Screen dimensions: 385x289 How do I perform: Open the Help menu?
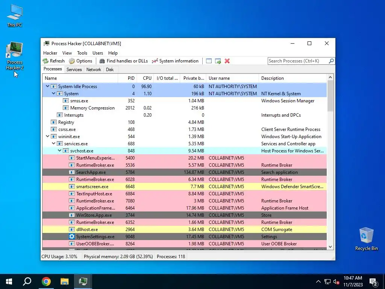113,53
